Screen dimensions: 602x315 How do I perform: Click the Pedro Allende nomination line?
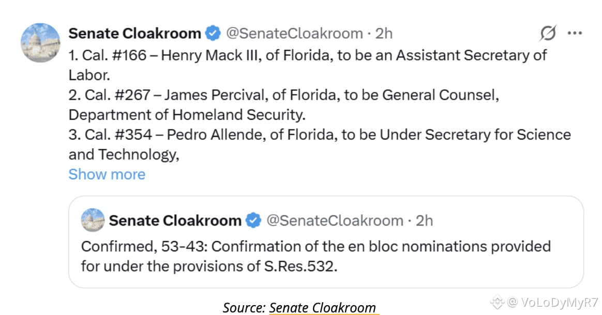point(319,135)
